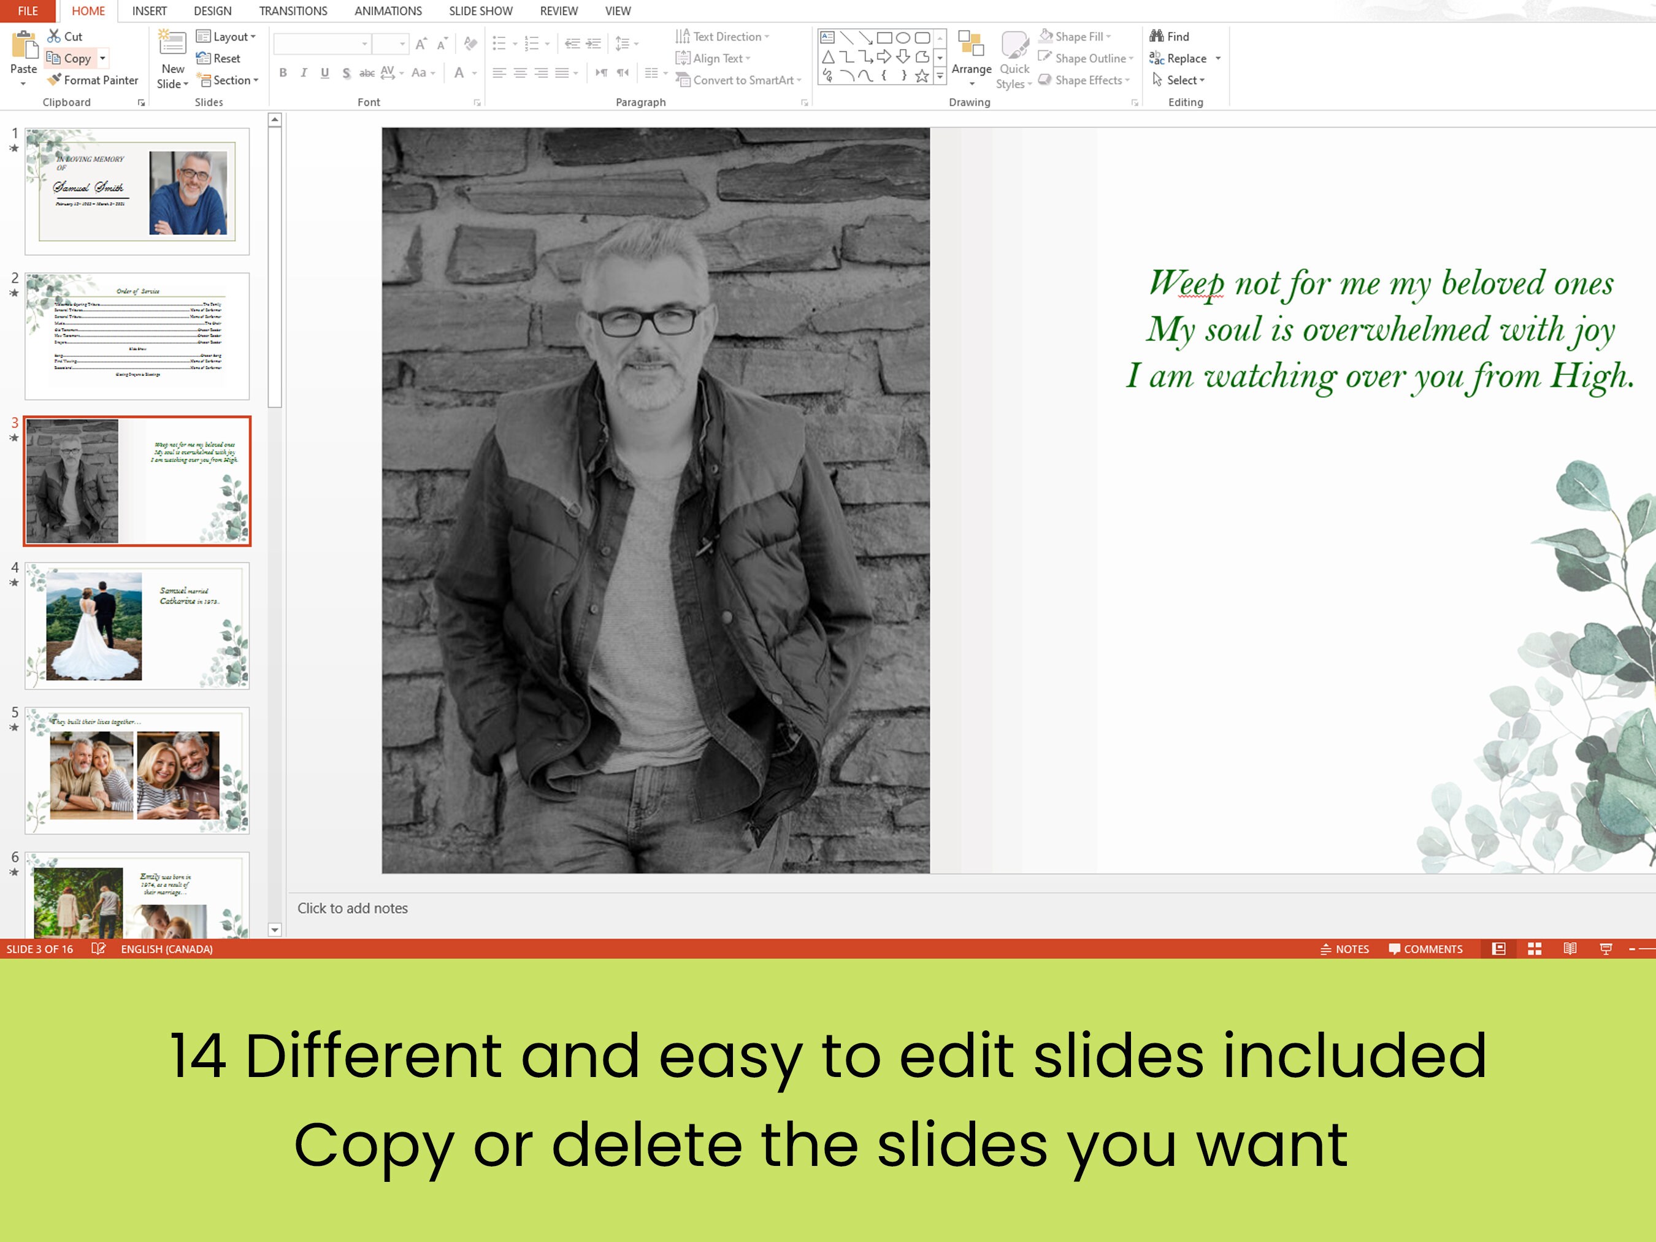Open the Font Color dropdown arrow
Image resolution: width=1656 pixels, height=1242 pixels.
(475, 74)
